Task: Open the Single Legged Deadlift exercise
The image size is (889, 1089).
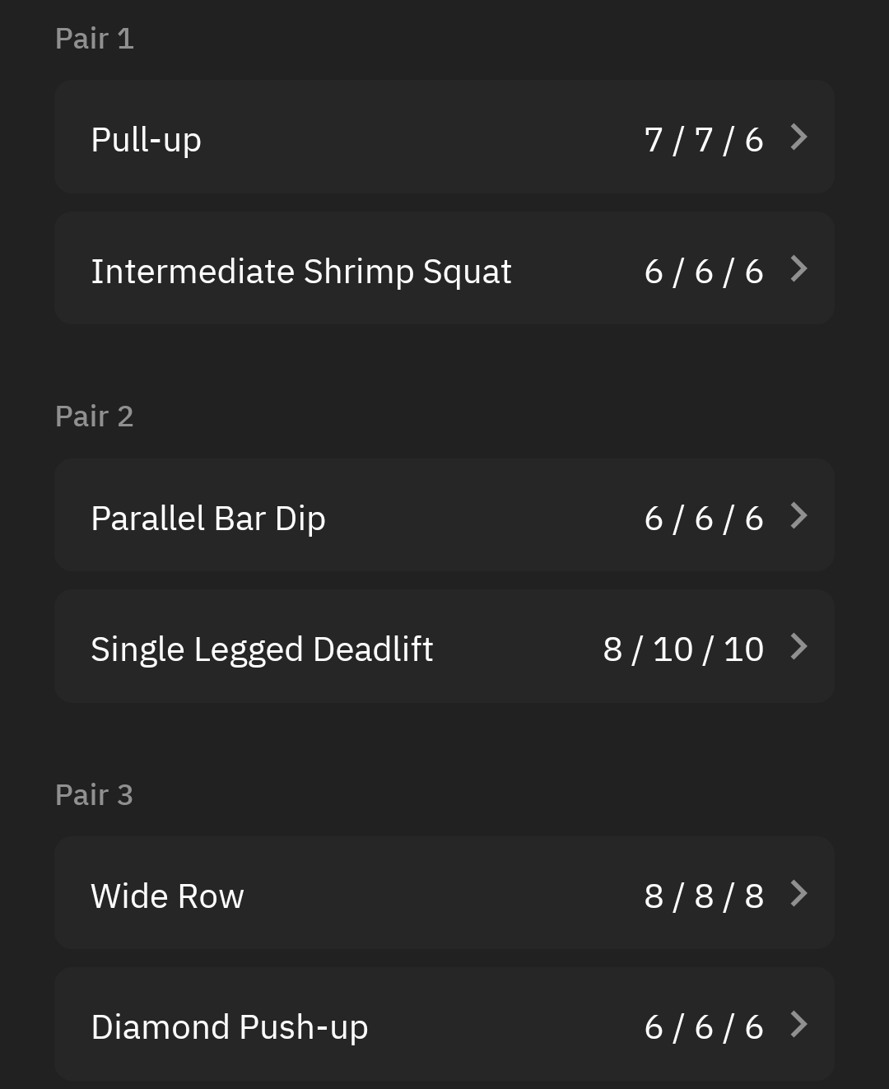Action: tap(444, 646)
